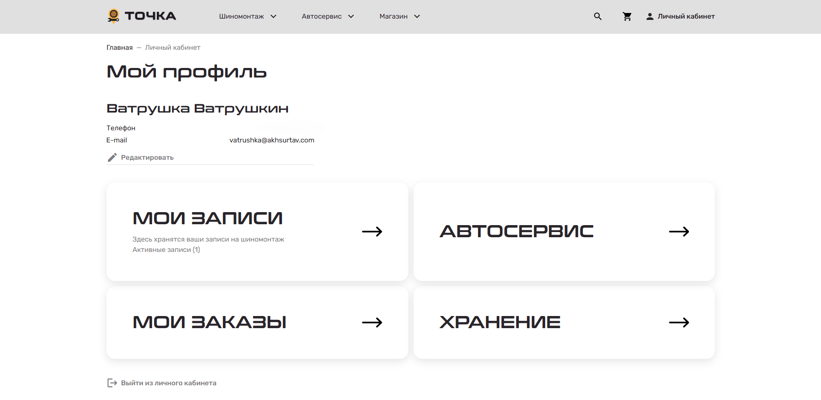
Task: Click the Точка logo icon
Action: click(113, 16)
